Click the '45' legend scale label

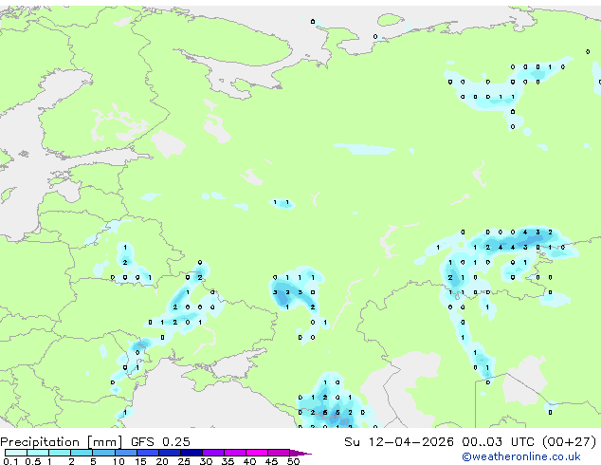tap(271, 461)
